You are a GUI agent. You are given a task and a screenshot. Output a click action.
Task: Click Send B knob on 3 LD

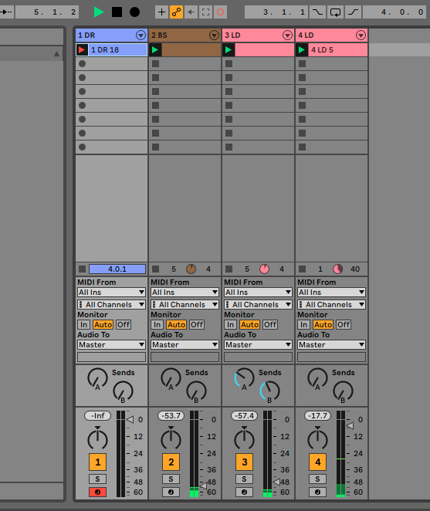269,391
